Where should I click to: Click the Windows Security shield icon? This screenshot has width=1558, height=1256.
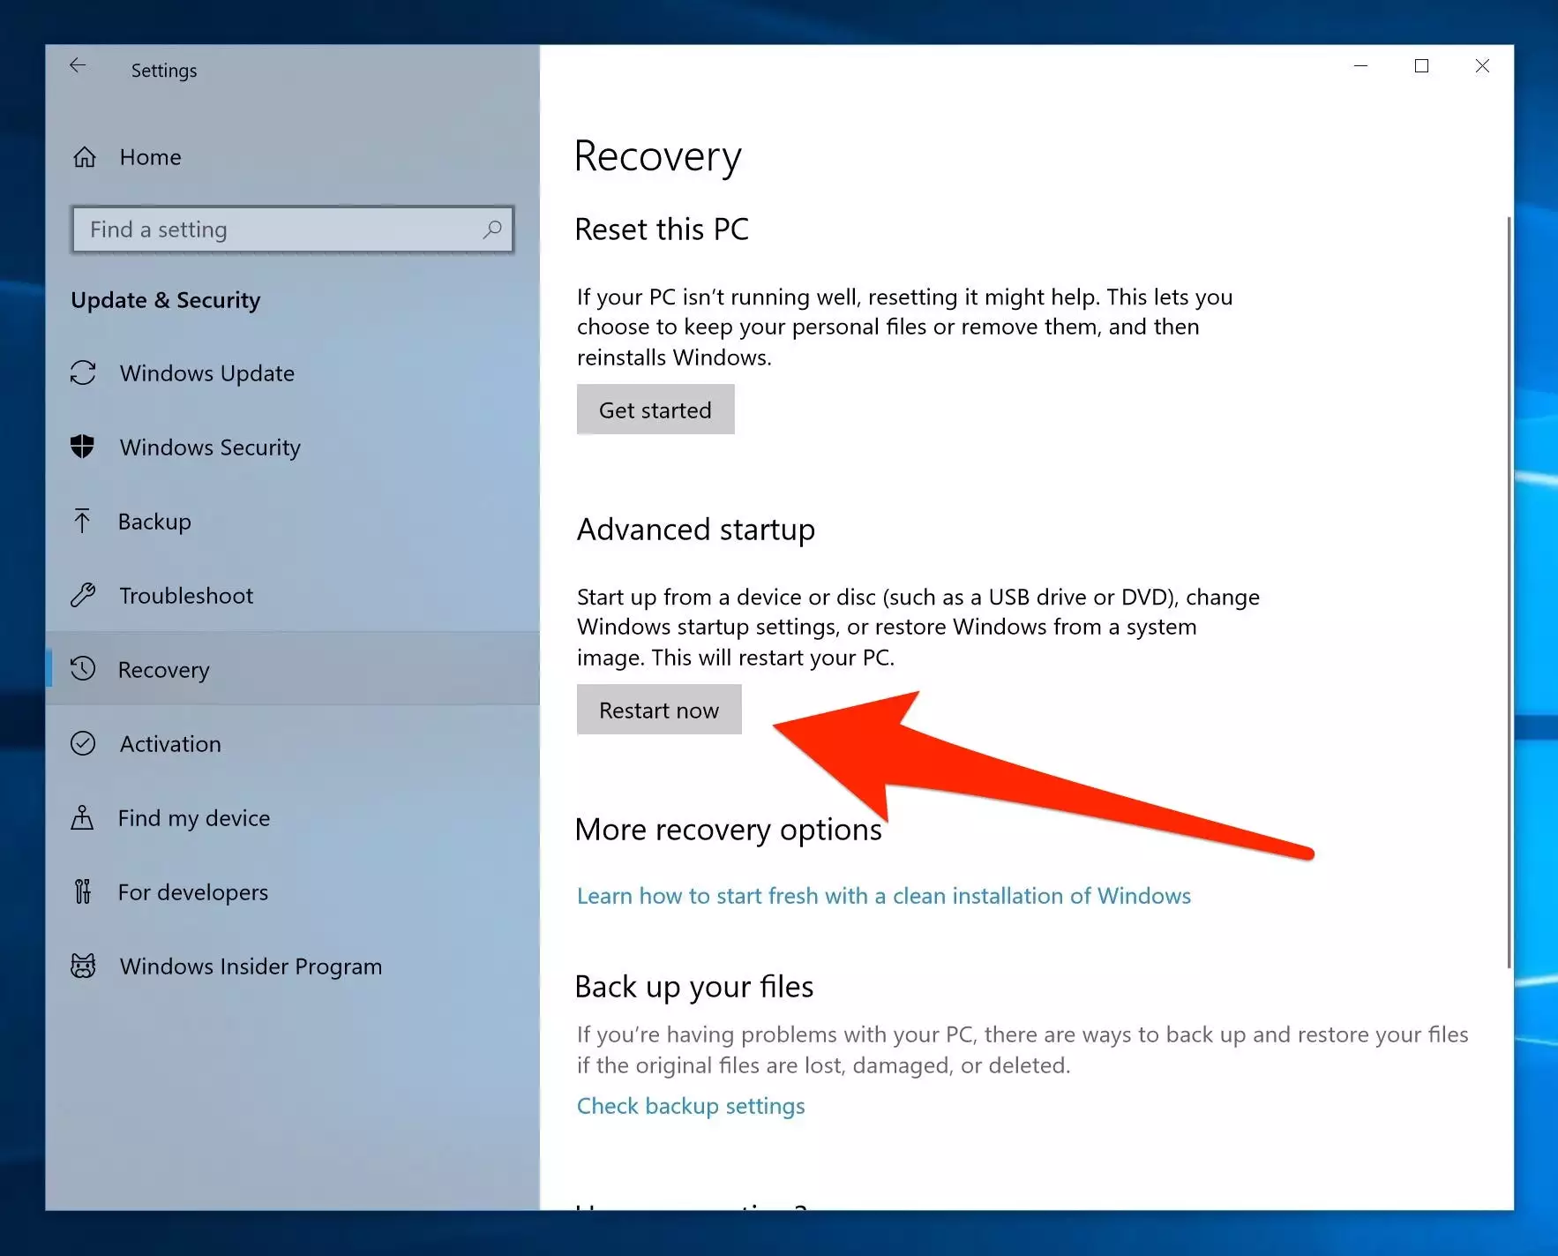click(83, 447)
